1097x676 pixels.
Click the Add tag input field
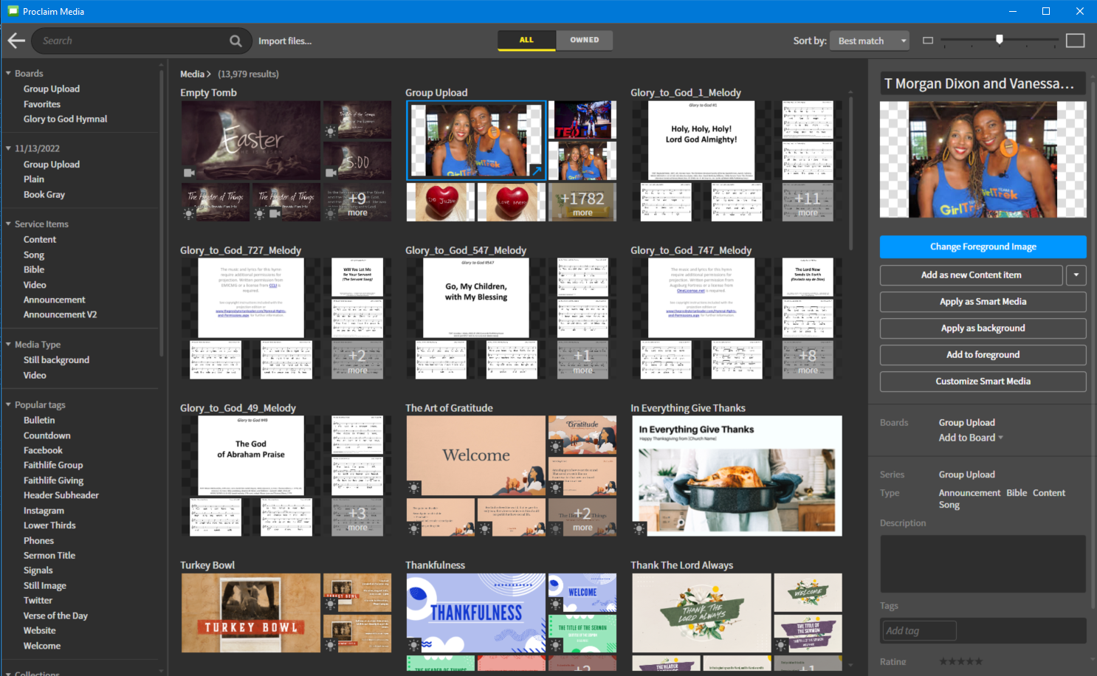click(919, 630)
